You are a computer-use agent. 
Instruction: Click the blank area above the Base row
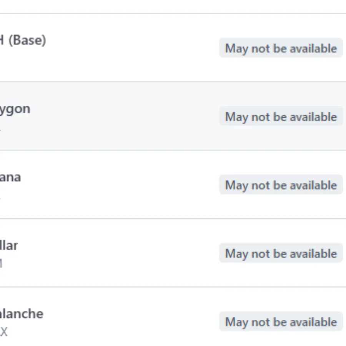click(x=173, y=6)
